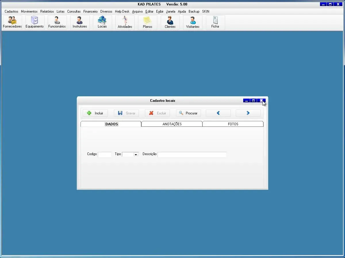Image resolution: width=345 pixels, height=258 pixels.
Task: Open the Help Desk menu
Action: (122, 11)
